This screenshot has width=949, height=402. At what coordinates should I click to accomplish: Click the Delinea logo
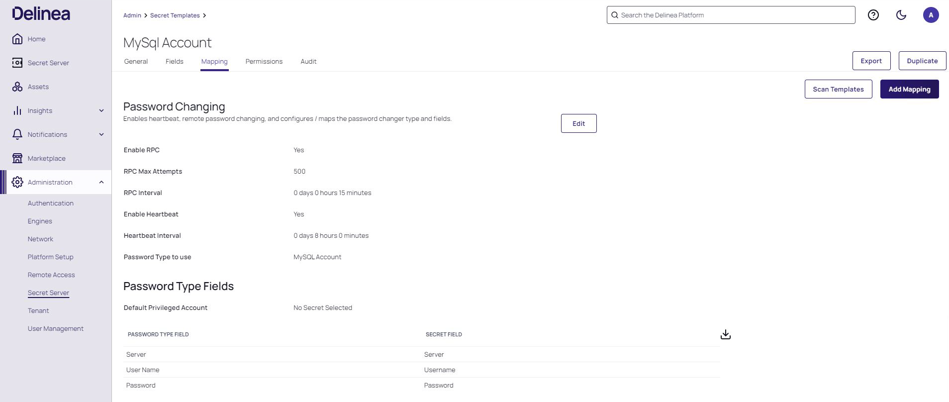41,14
